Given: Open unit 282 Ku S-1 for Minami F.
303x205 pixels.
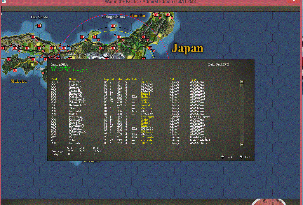Looking at the screenshot, I should click(x=147, y=82).
